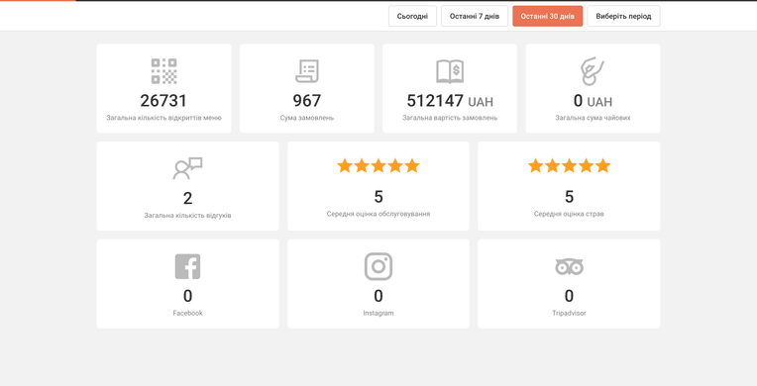Screen dimensions: 757x386
Task: Click the service rating stars
Action: pyautogui.click(x=378, y=166)
